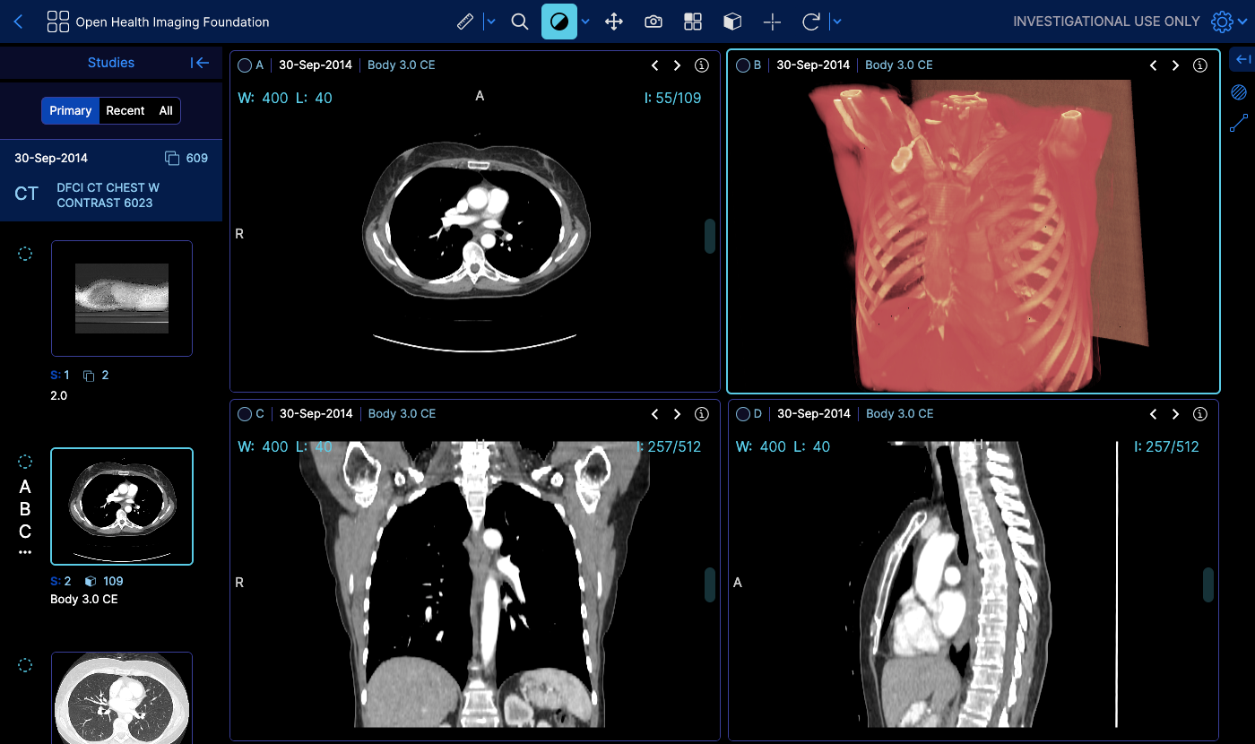This screenshot has height=744, width=1255.
Task: Switch to the All studies tab
Action: click(x=166, y=110)
